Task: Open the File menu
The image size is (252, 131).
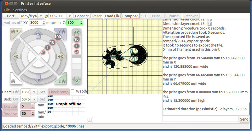Action: coord(7,10)
